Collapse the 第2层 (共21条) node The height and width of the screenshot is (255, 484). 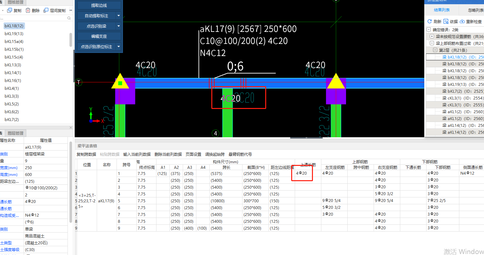pos(435,50)
